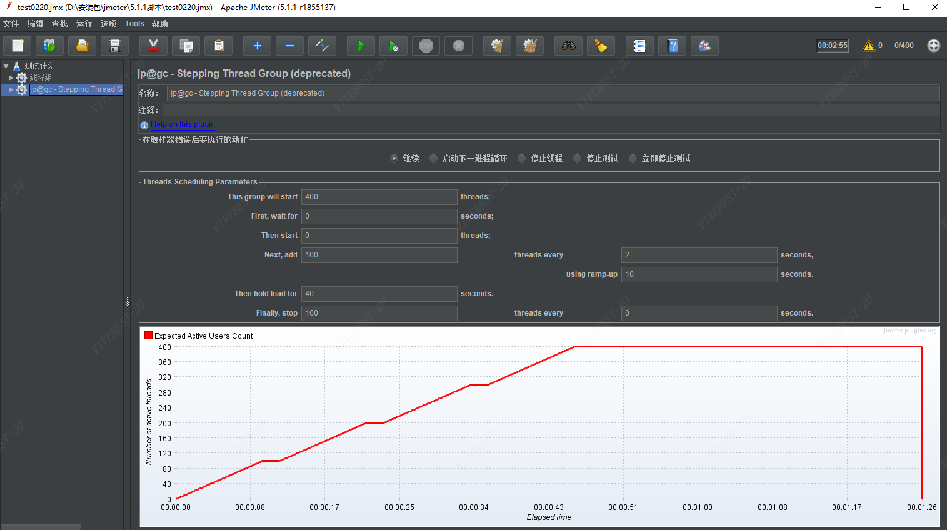
Task: Click Start no pauses icon
Action: [393, 46]
